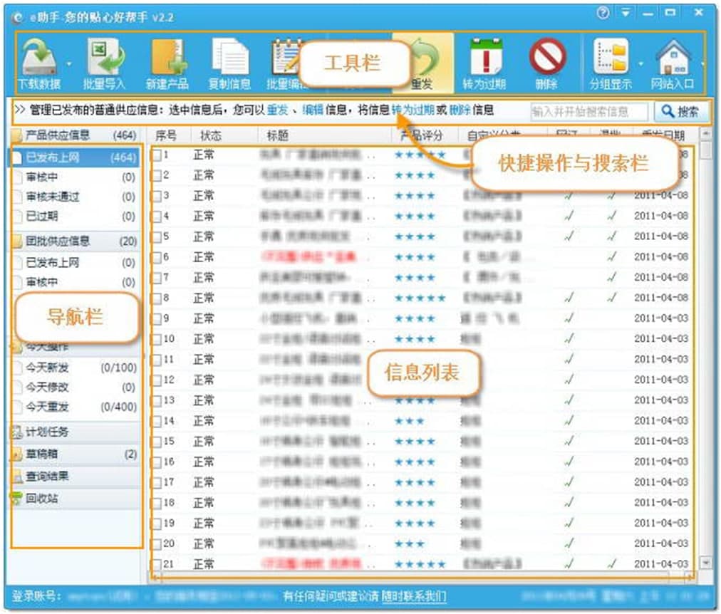721x614 pixels.
Task: Click the vertical scrollbar down arrow
Action: [706, 562]
